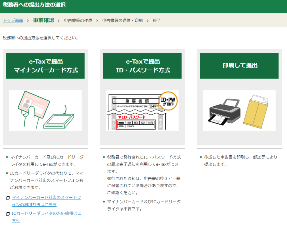Click bullet text マイナンバーカード及びICカードリーダライタは不要です。
The image size is (287, 229).
pyautogui.click(x=144, y=205)
